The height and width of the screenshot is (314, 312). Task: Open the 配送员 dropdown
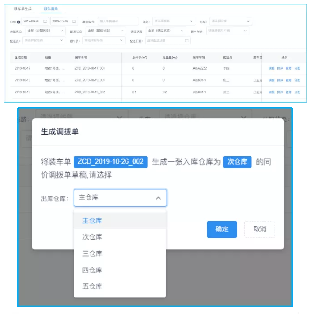coord(44,40)
